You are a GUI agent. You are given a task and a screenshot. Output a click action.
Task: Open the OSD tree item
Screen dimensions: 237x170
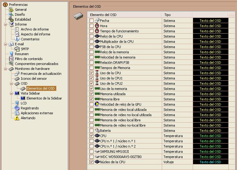[24, 83]
